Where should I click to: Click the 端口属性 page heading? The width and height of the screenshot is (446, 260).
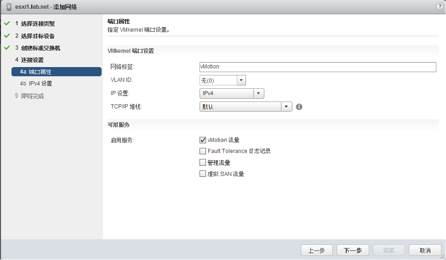coord(119,21)
